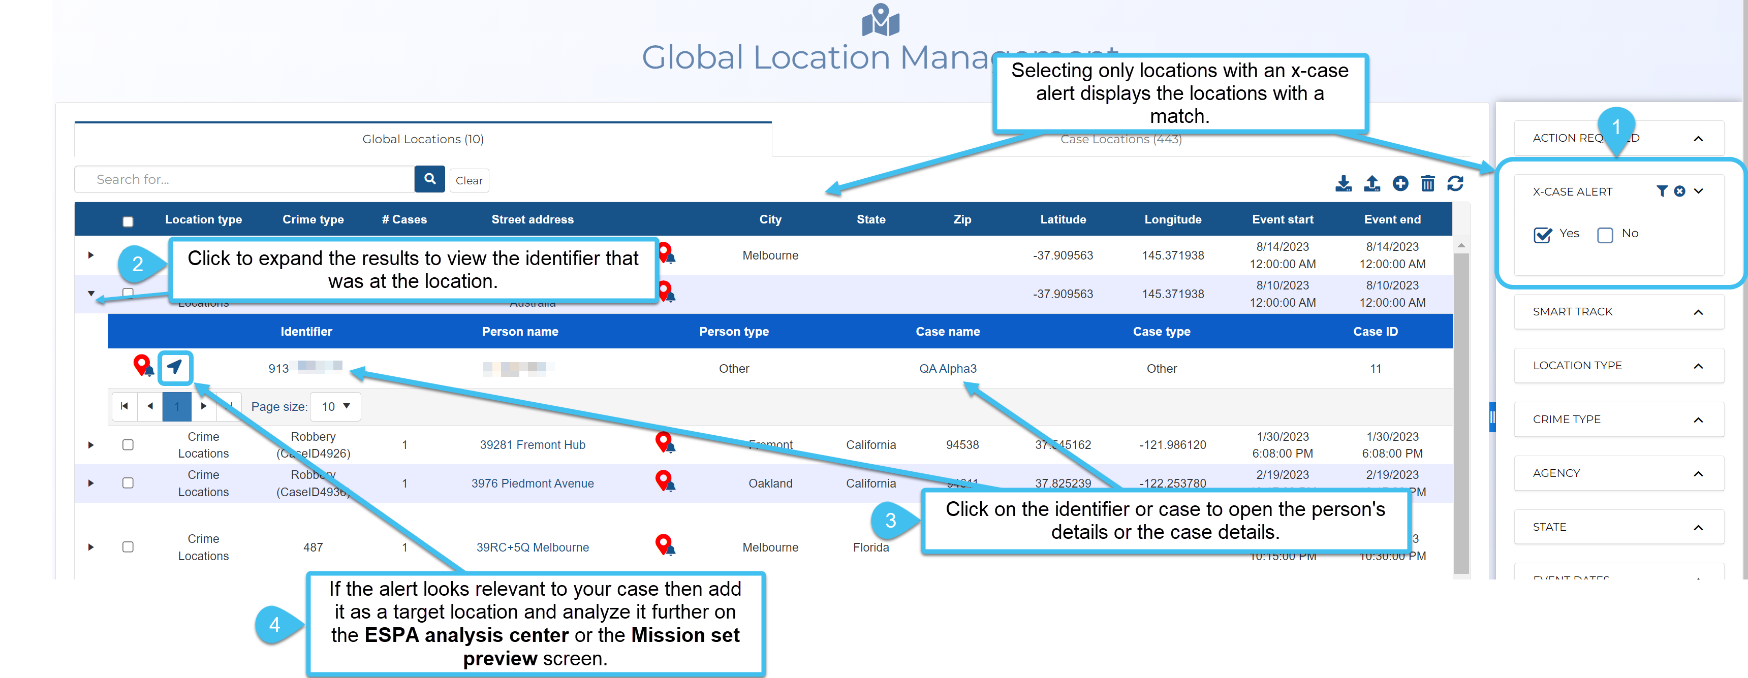Click the refresh icon in the toolbar
This screenshot has width=1748, height=678.
click(x=1455, y=183)
